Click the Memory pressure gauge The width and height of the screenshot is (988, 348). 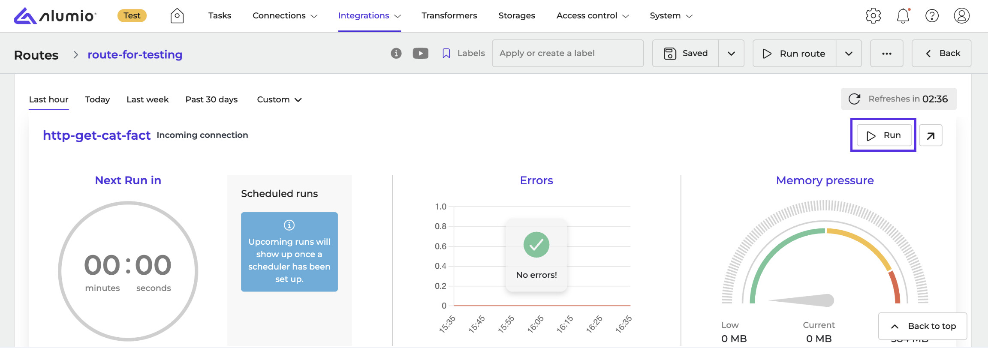coord(825,253)
